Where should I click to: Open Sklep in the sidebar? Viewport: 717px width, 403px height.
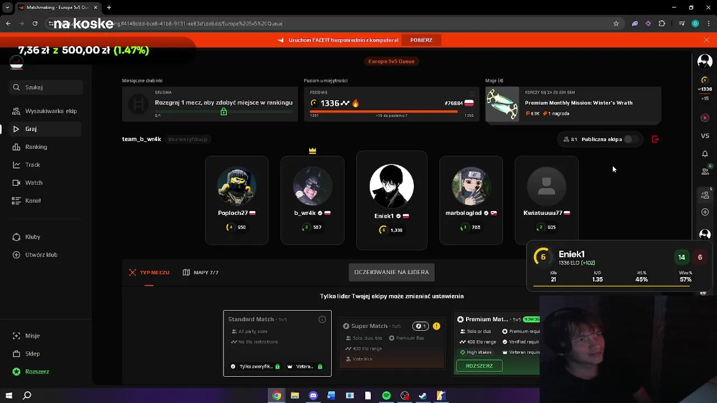click(45, 354)
